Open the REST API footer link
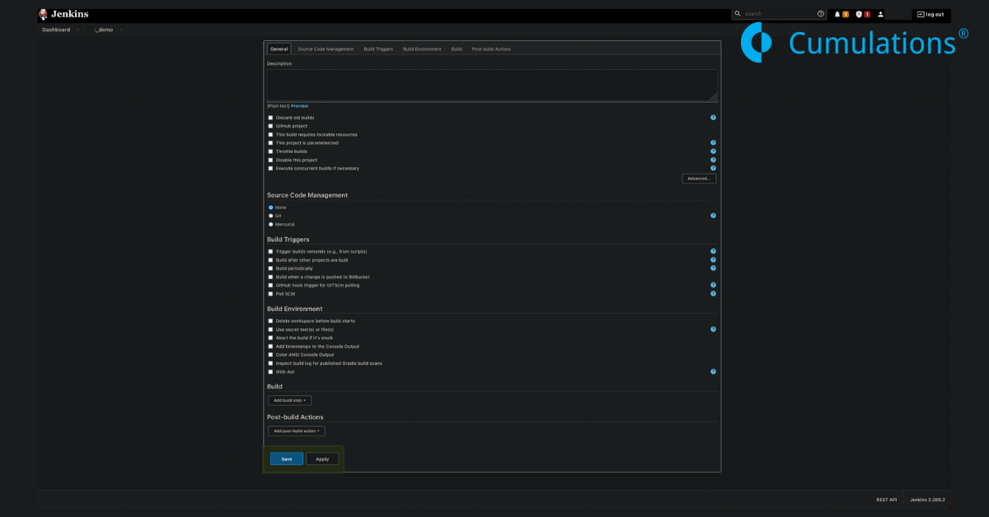 [887, 500]
